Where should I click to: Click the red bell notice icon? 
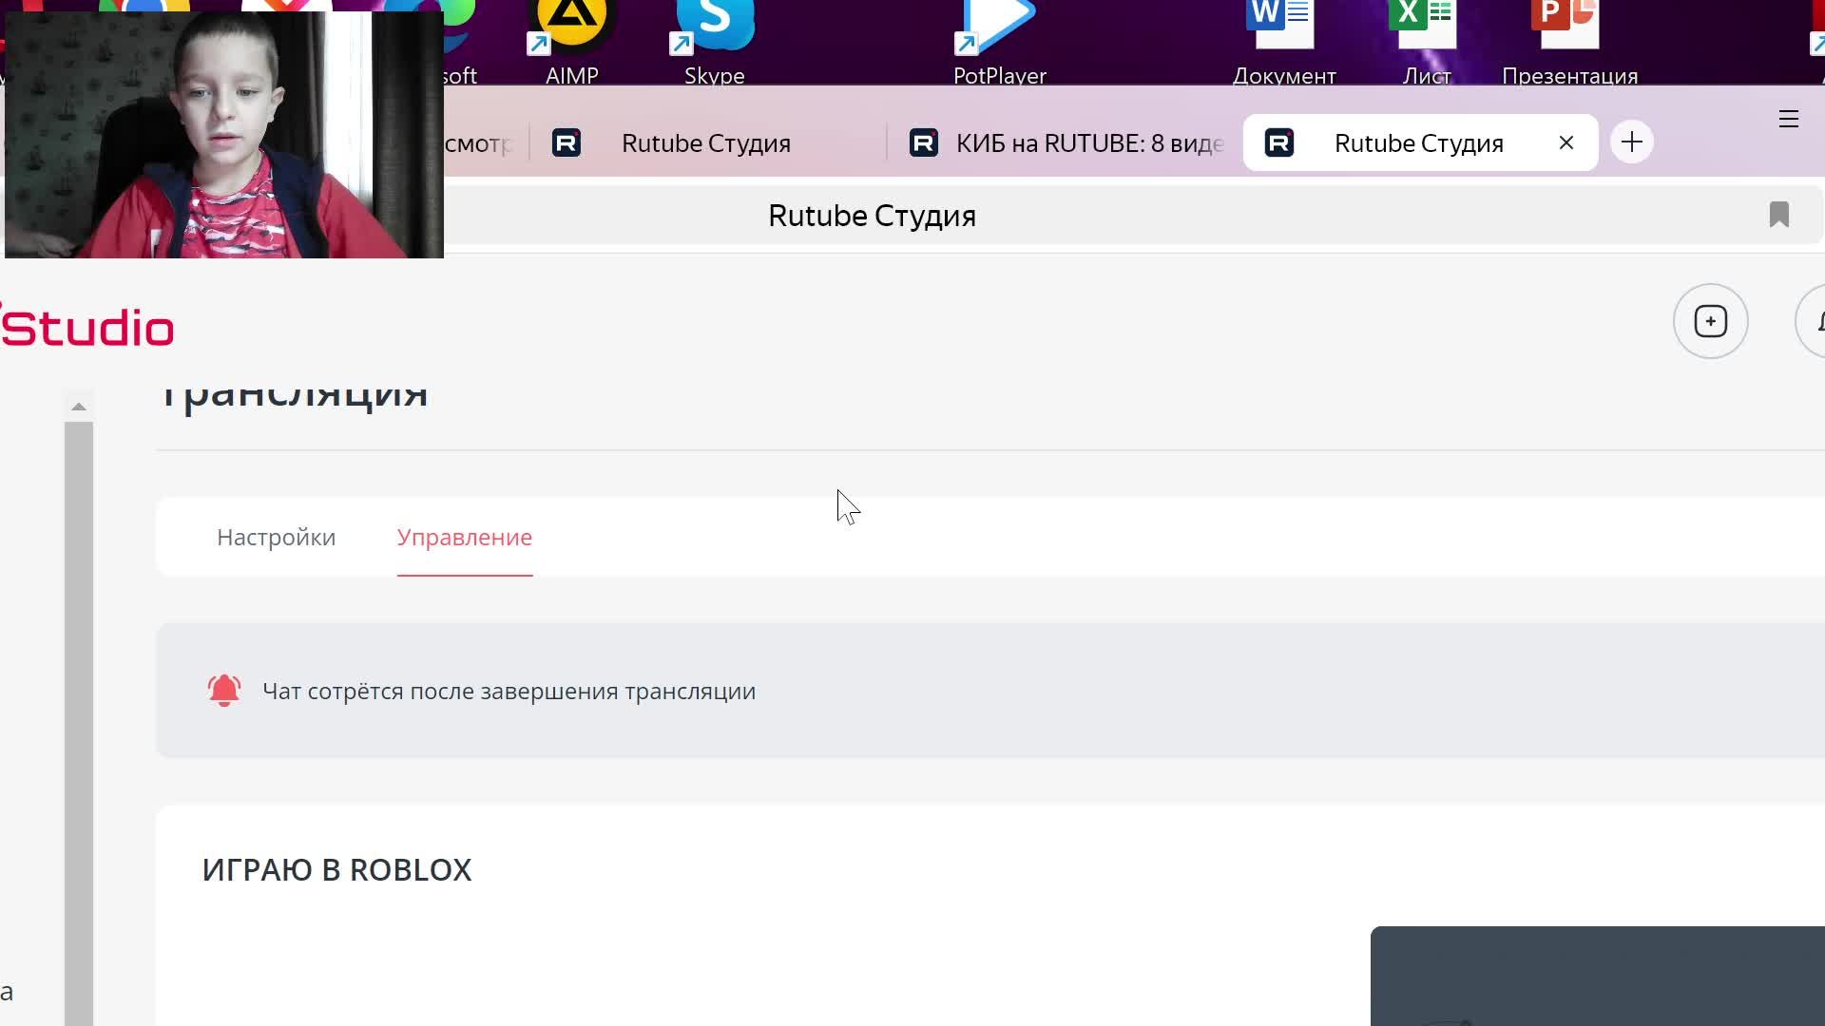click(224, 691)
